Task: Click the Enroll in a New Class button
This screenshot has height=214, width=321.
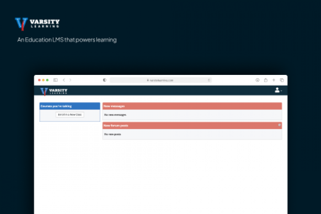Action: point(70,115)
